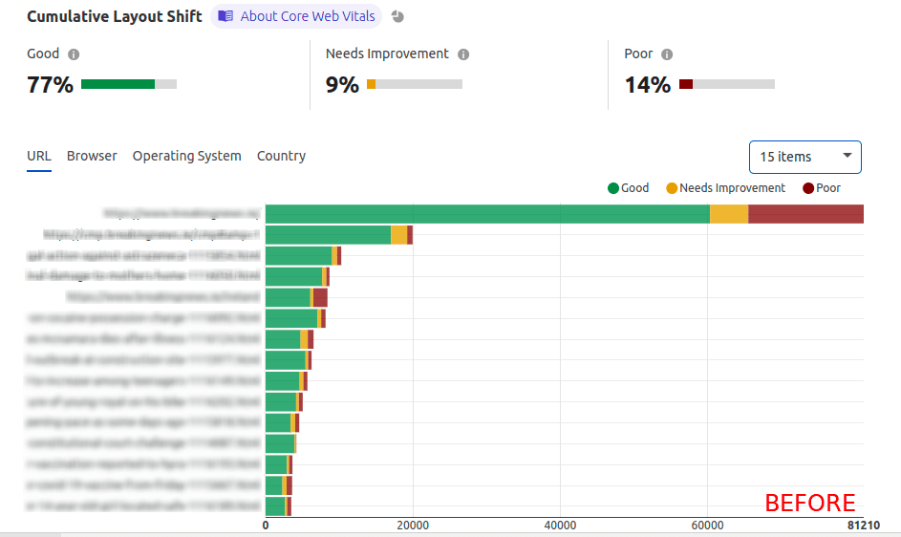Open the 15 items dropdown
Screen dimensions: 901x537
(x=804, y=157)
